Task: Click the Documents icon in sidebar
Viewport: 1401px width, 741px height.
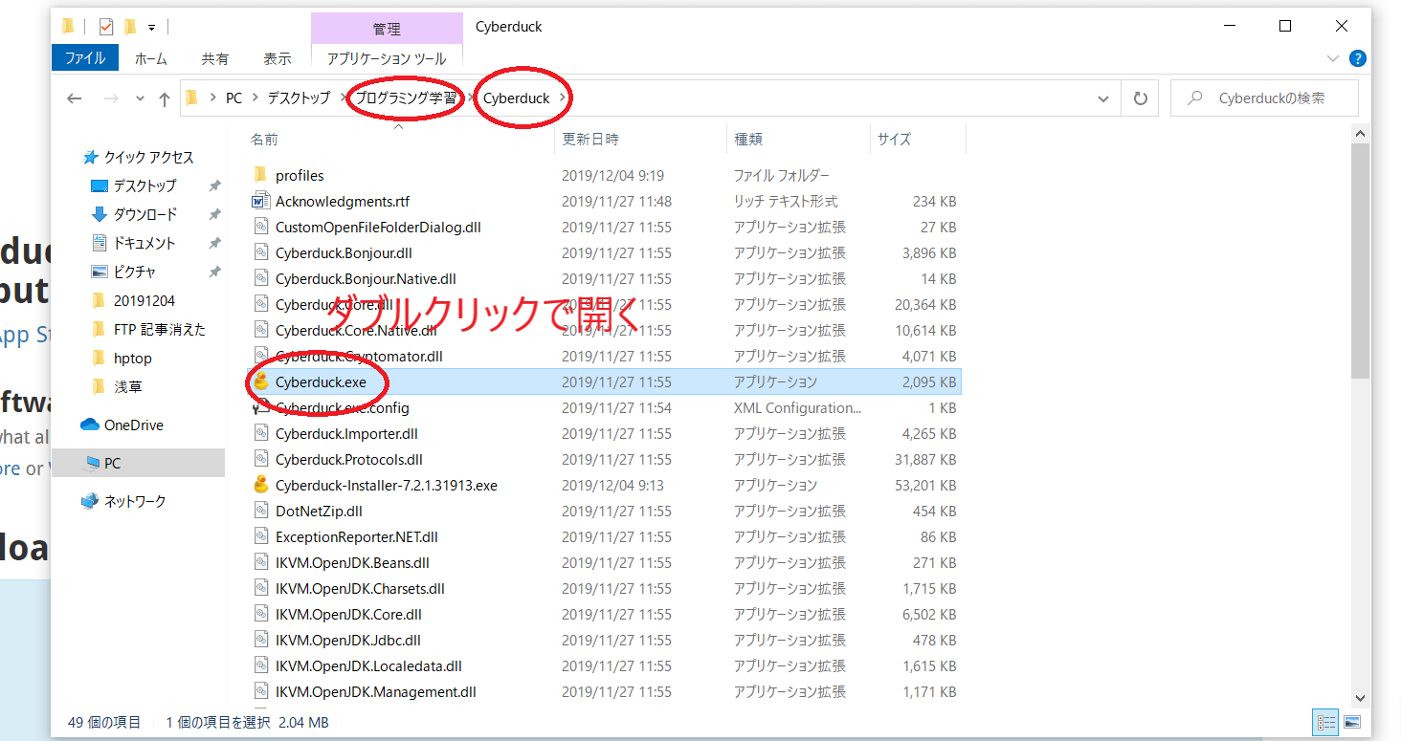Action: (x=99, y=243)
